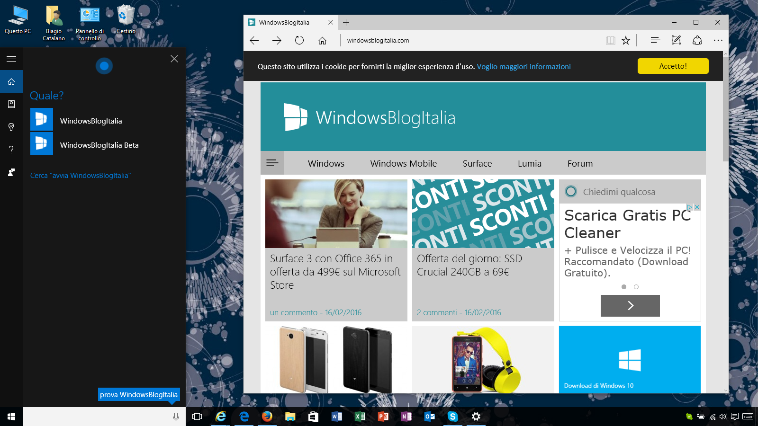Viewport: 758px width, 426px height.
Task: Open Cortana Help question mark
Action: click(x=11, y=150)
